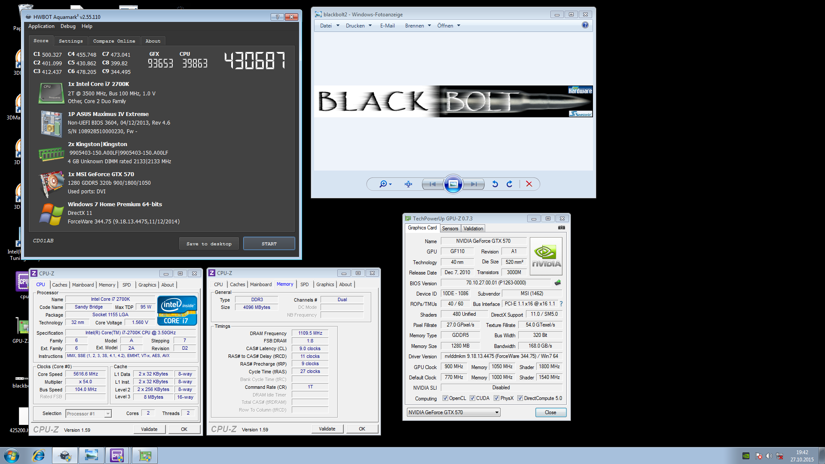Screen dimensions: 825x464
Task: Click GPU-Z screenshot camera icon
Action: (561, 228)
